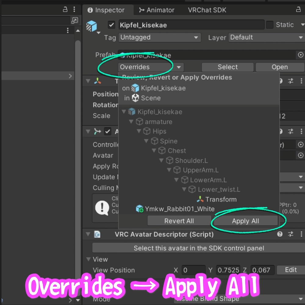Click the Apply All button

tap(246, 221)
